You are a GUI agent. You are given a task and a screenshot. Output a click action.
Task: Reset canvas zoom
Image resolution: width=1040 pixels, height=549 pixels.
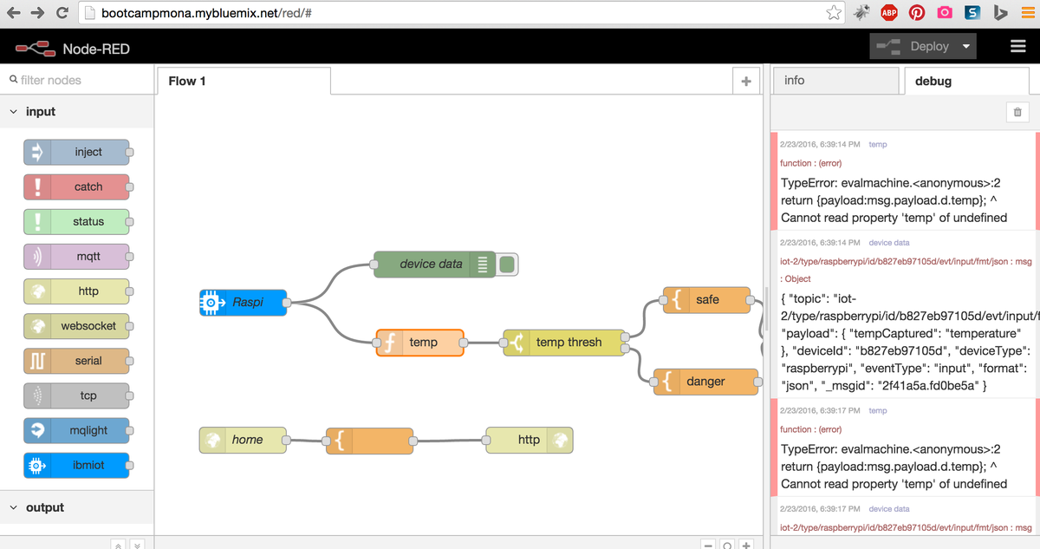click(x=727, y=545)
